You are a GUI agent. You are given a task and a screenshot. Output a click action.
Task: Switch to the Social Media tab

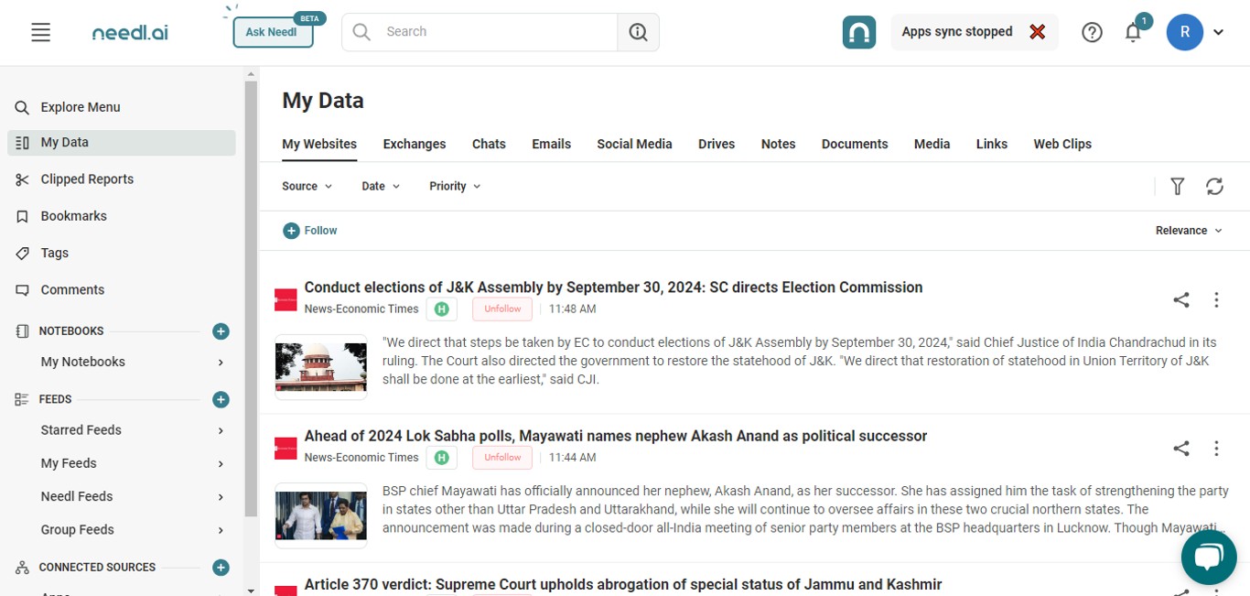coord(634,144)
